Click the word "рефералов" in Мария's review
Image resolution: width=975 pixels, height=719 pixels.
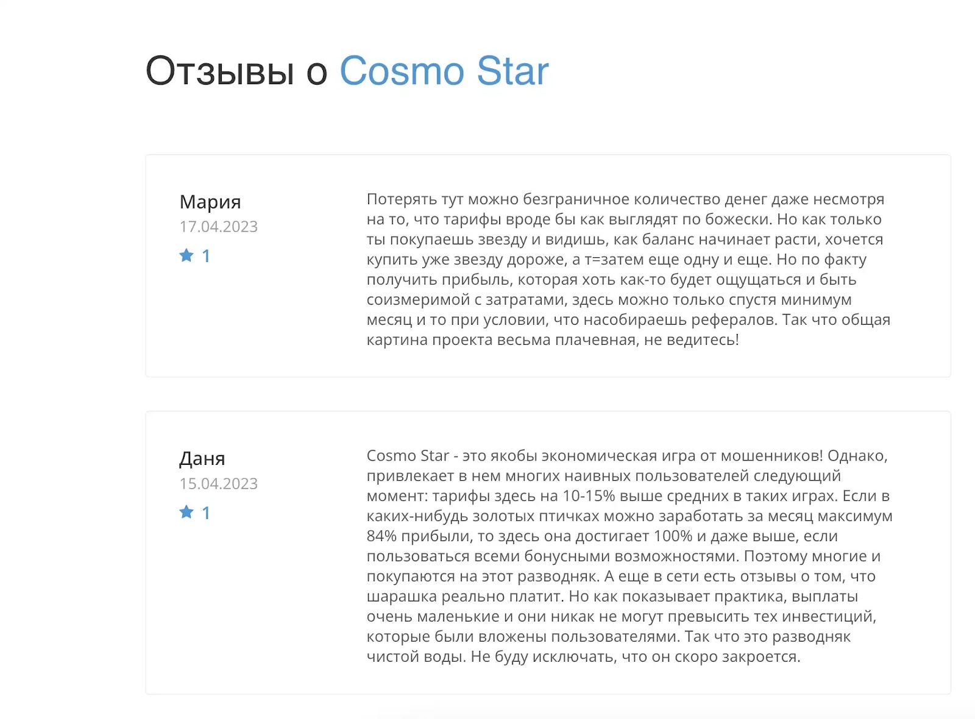(x=732, y=320)
